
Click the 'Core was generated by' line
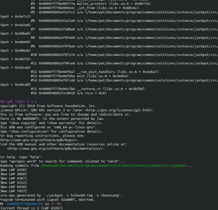click(61, 195)
